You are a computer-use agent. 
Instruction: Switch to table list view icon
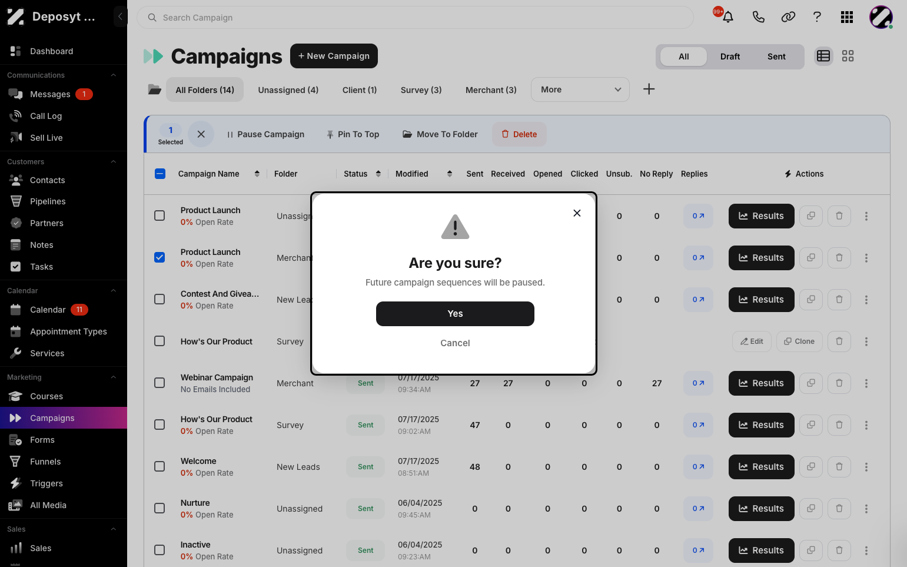tap(823, 56)
